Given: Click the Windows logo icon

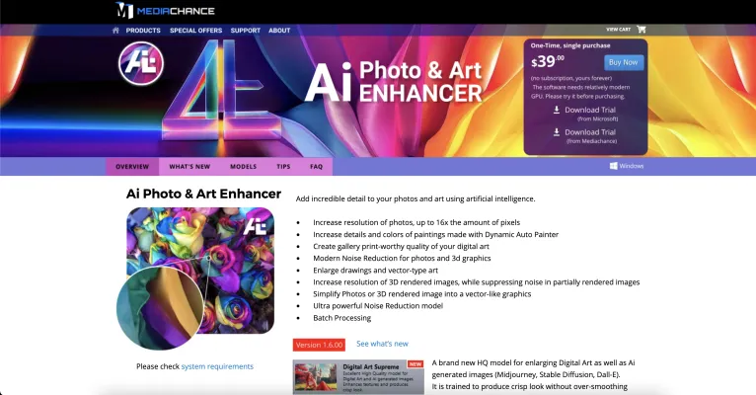Looking at the screenshot, I should tap(613, 166).
